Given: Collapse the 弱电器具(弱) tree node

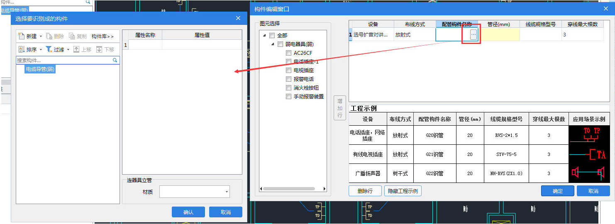Looking at the screenshot, I should pyautogui.click(x=272, y=44).
